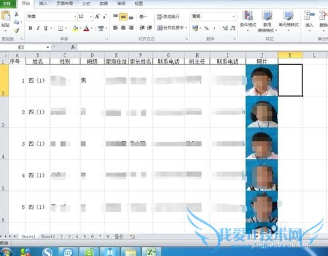Image resolution: width=328 pixels, height=256 pixels.
Task: Open the 文件 File tab
Action: [7, 3]
